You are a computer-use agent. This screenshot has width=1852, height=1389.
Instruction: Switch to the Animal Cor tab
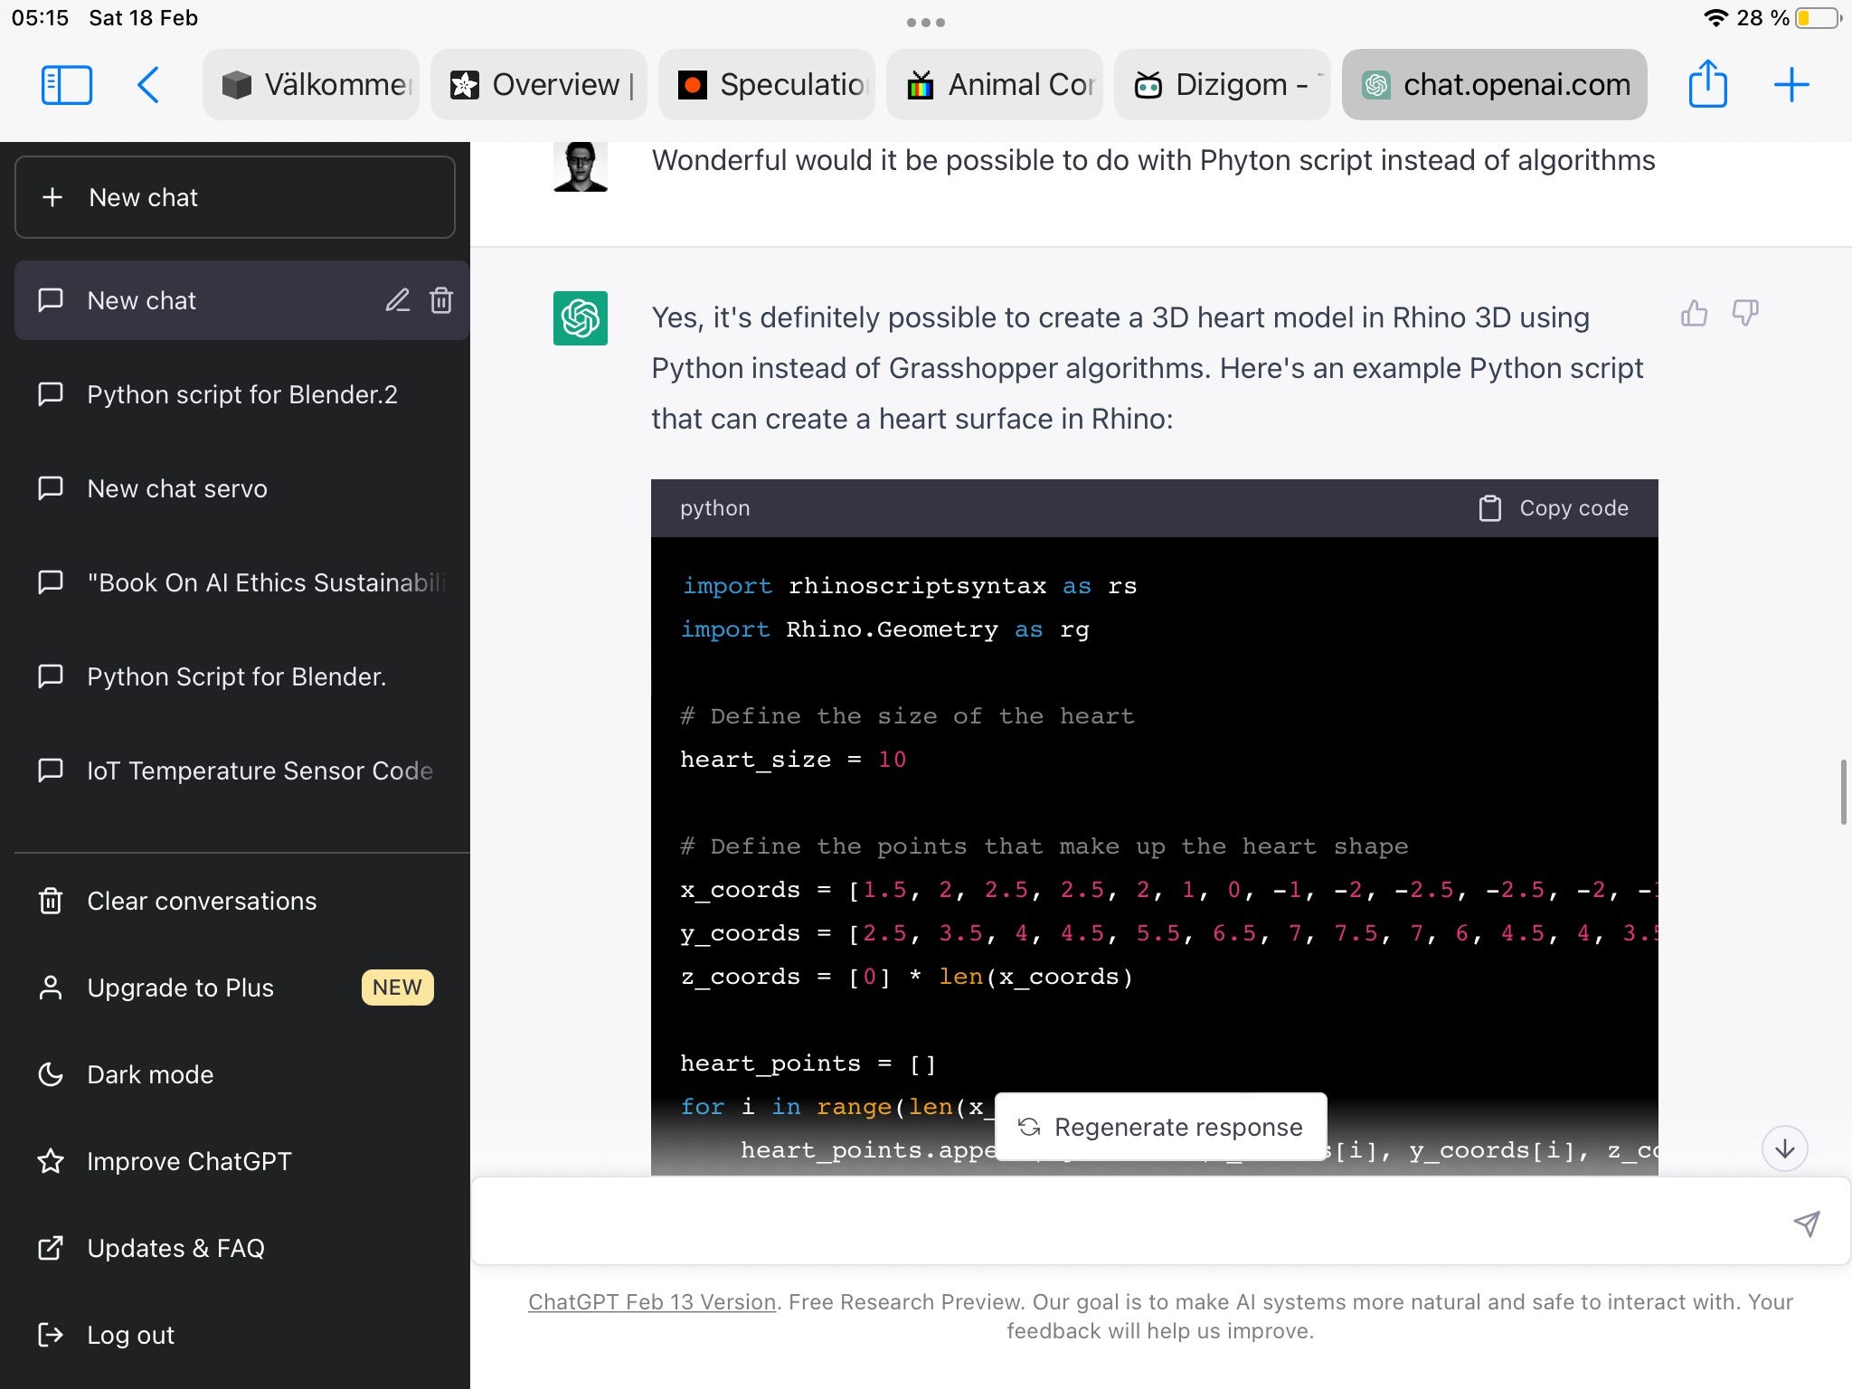pos(996,85)
